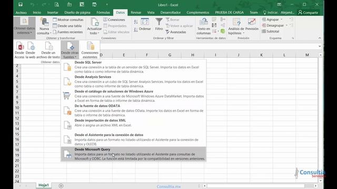Select Desde el Asistente para la conexión de datos

pos(133,140)
